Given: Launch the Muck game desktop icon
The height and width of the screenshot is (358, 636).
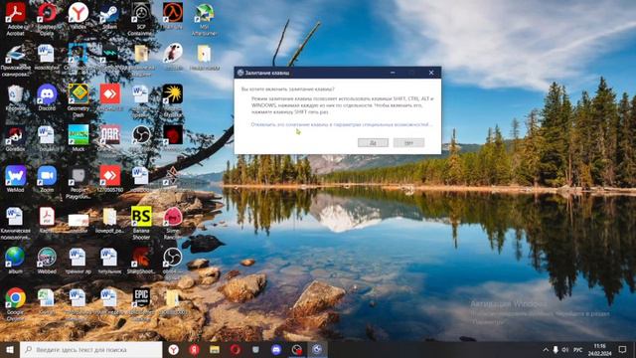Looking at the screenshot, I should [x=78, y=138].
